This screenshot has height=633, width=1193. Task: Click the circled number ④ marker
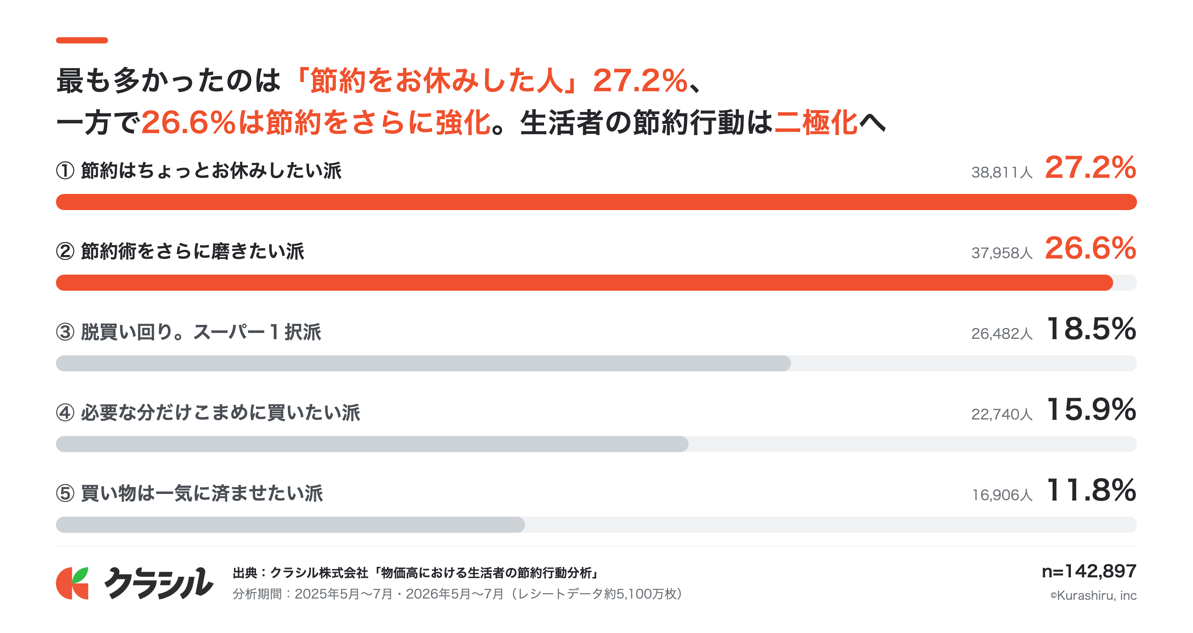[65, 412]
